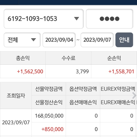This screenshot has width=137, height=137.
Task: Click the masked password input field
Action: pyautogui.click(x=110, y=19)
